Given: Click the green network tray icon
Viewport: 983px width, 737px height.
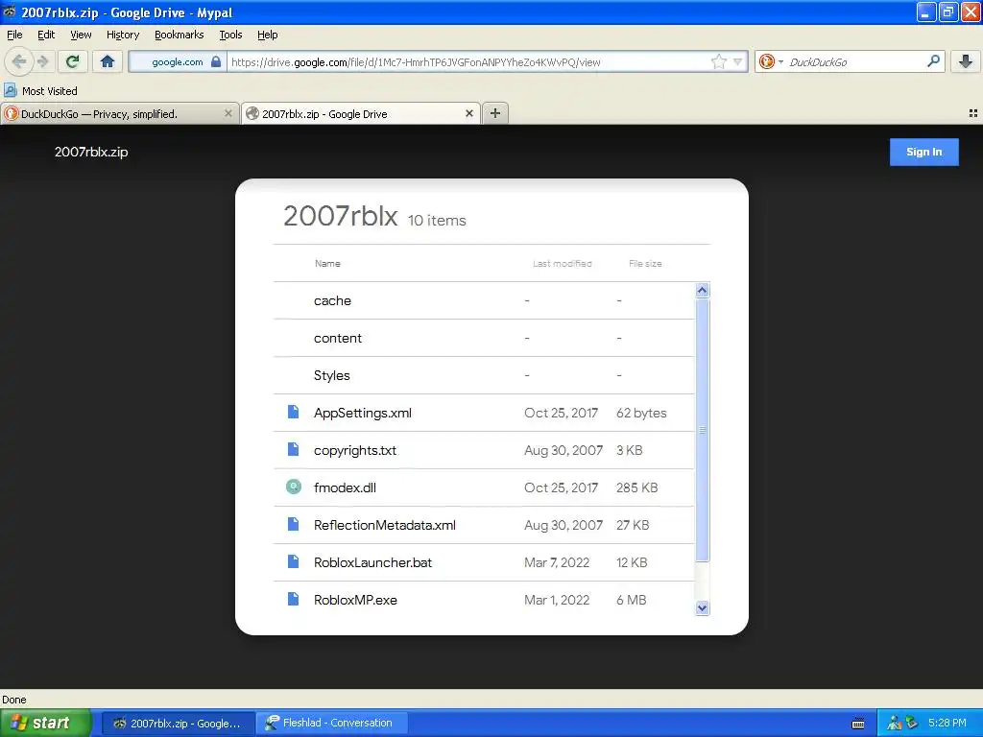Looking at the screenshot, I should pos(912,724).
